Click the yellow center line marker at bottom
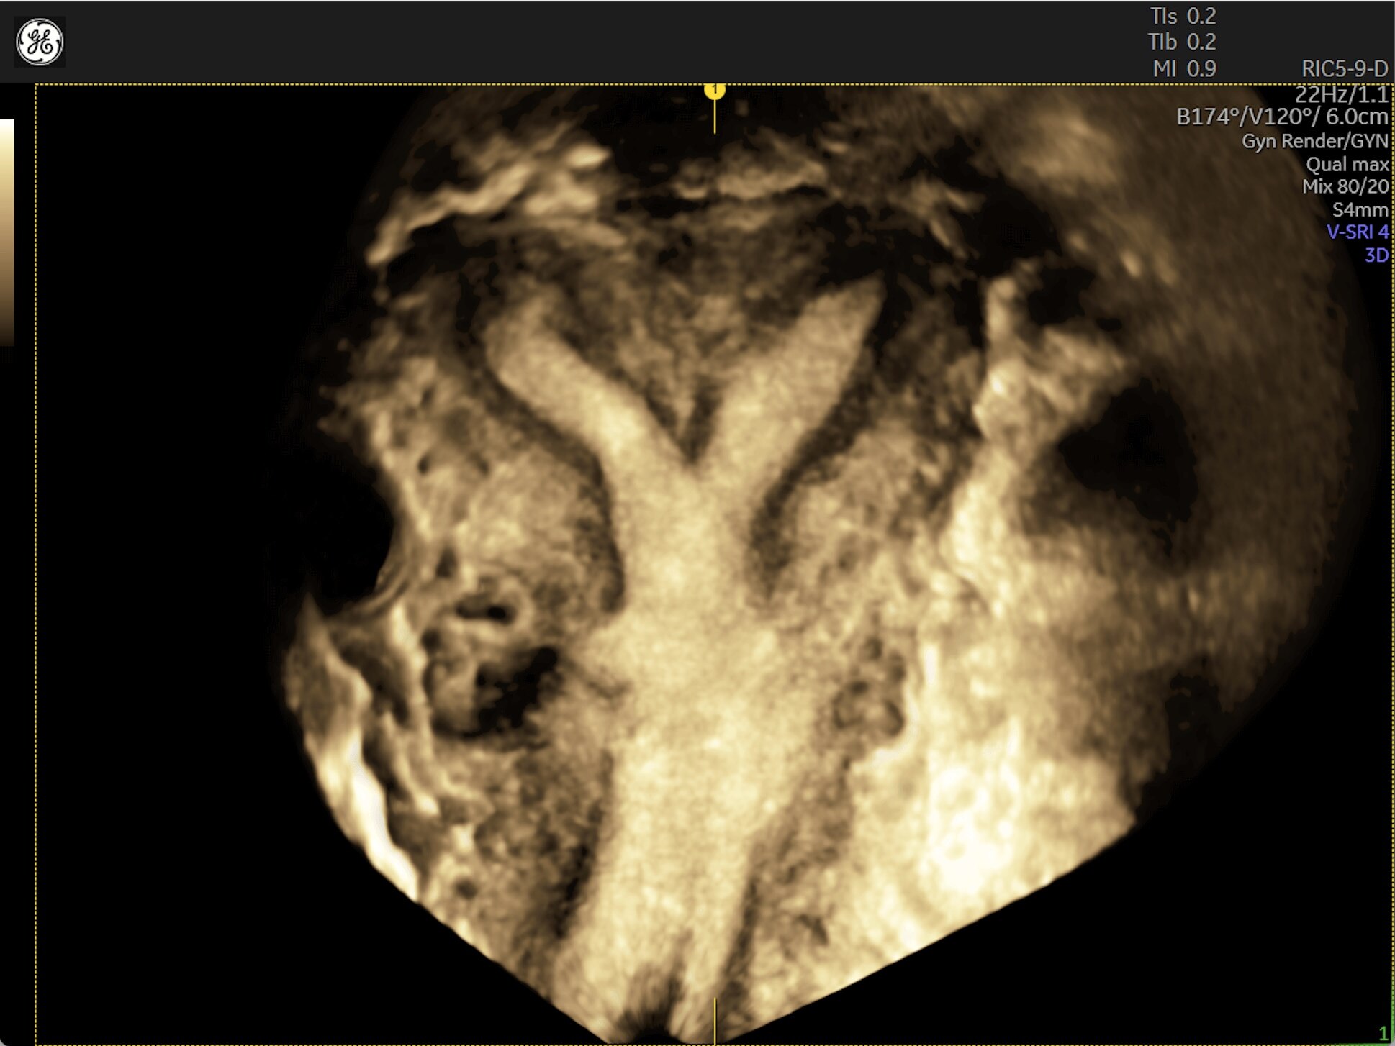Viewport: 1395px width, 1046px height. coord(714,1020)
